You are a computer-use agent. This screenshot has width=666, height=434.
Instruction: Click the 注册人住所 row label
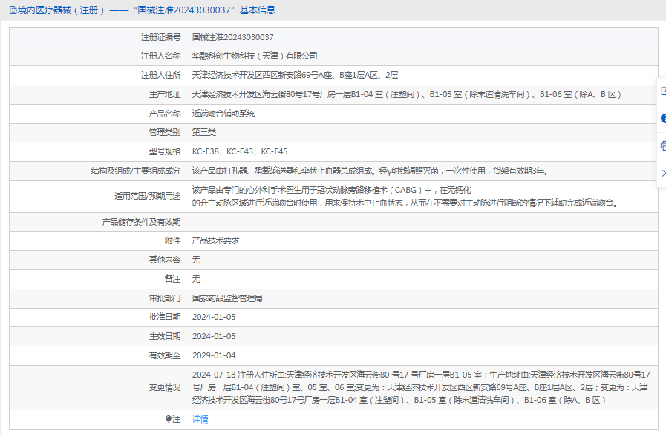click(161, 75)
